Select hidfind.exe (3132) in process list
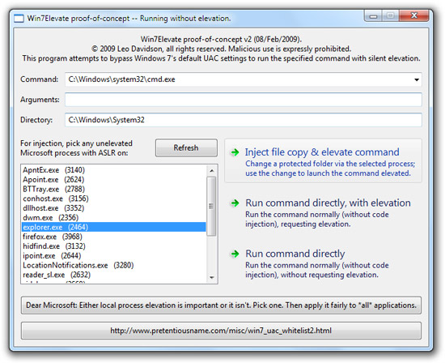 114,246
